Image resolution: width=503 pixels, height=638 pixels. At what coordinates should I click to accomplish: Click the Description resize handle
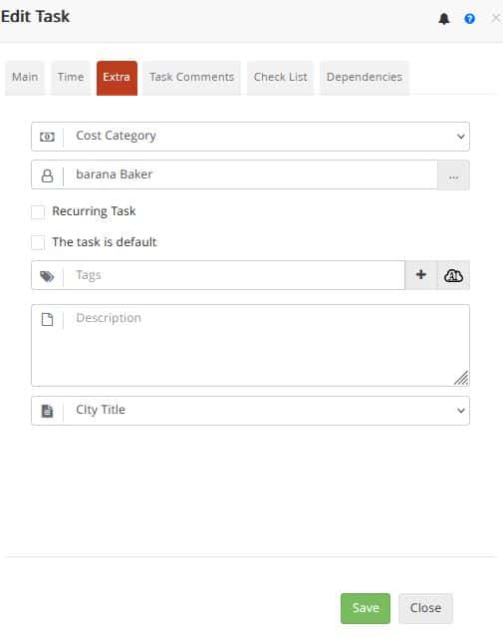[461, 378]
